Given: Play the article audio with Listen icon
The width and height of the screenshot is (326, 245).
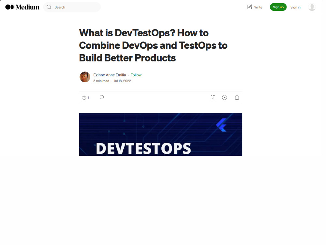Looking at the screenshot, I should pyautogui.click(x=225, y=97).
